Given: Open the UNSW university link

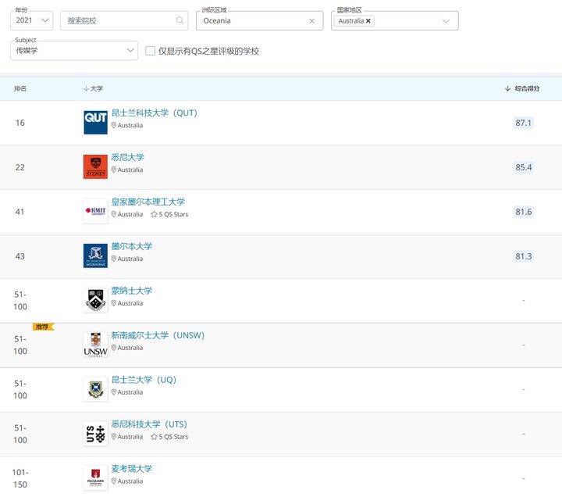Looking at the screenshot, I should point(158,335).
